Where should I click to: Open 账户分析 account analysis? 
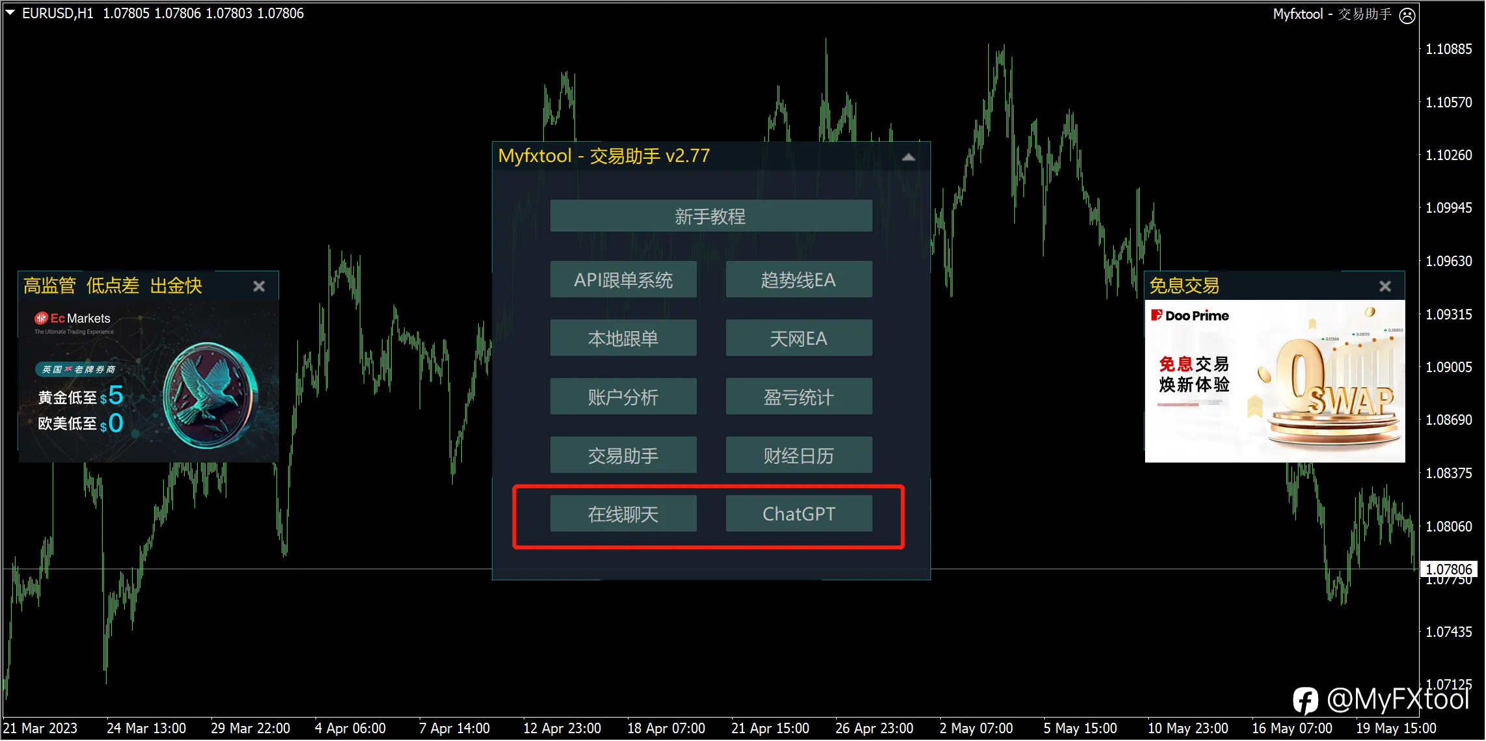coord(623,397)
